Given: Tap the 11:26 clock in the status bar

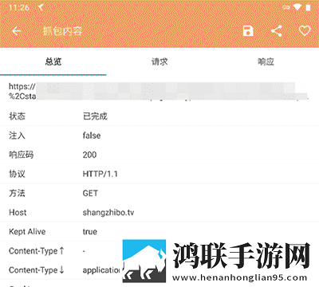Looking at the screenshot, I should coord(19,7).
